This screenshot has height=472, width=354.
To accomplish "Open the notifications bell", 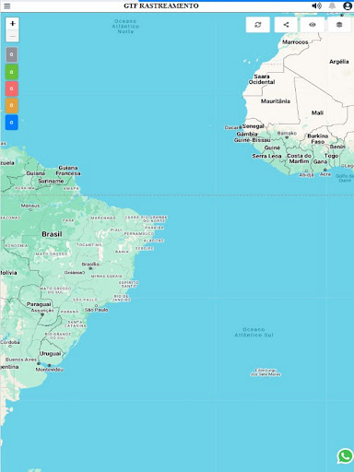I will coord(332,6).
